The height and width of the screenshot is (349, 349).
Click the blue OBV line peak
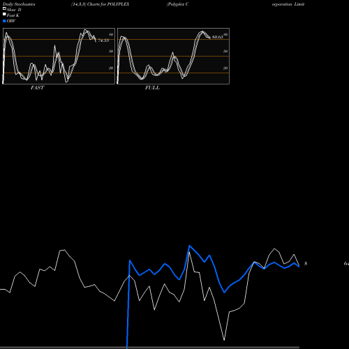pos(190,246)
